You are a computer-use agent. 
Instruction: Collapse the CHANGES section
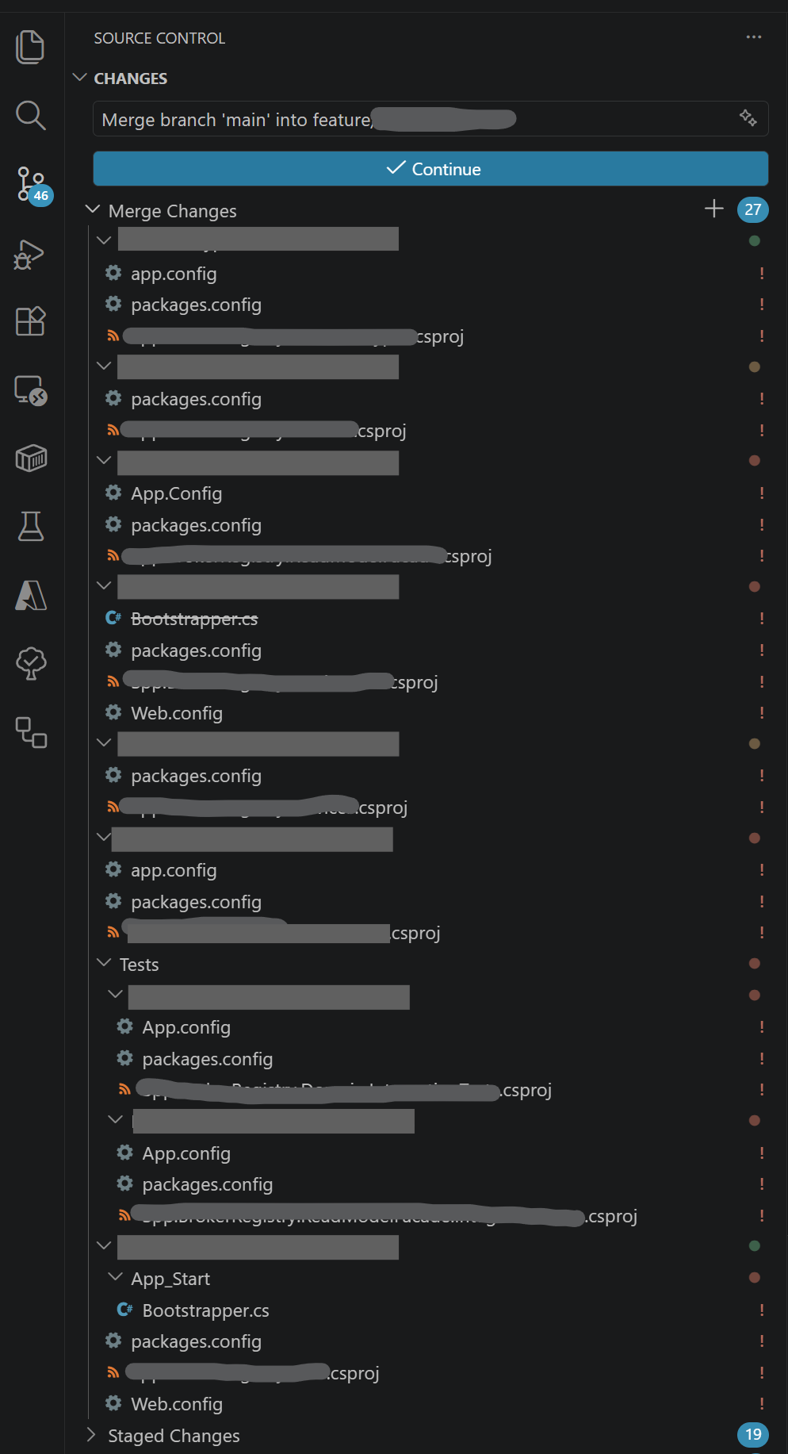click(79, 78)
